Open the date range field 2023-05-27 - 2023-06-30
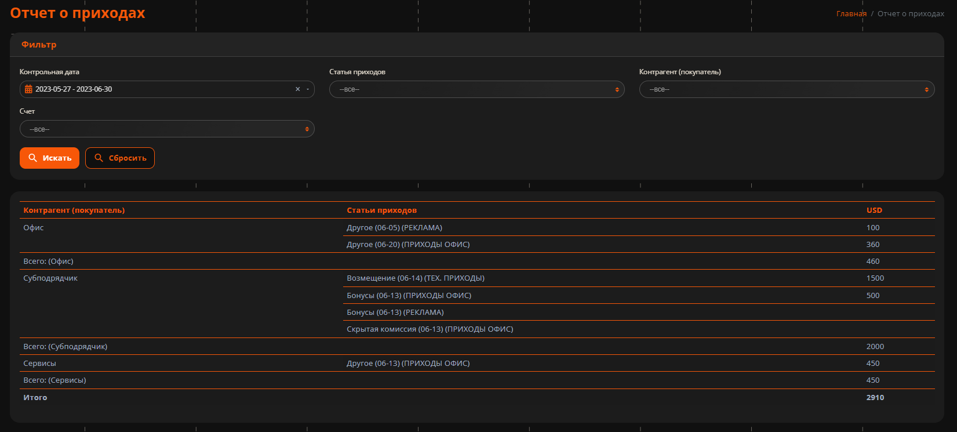Screen dimensions: 957x432 coord(167,89)
